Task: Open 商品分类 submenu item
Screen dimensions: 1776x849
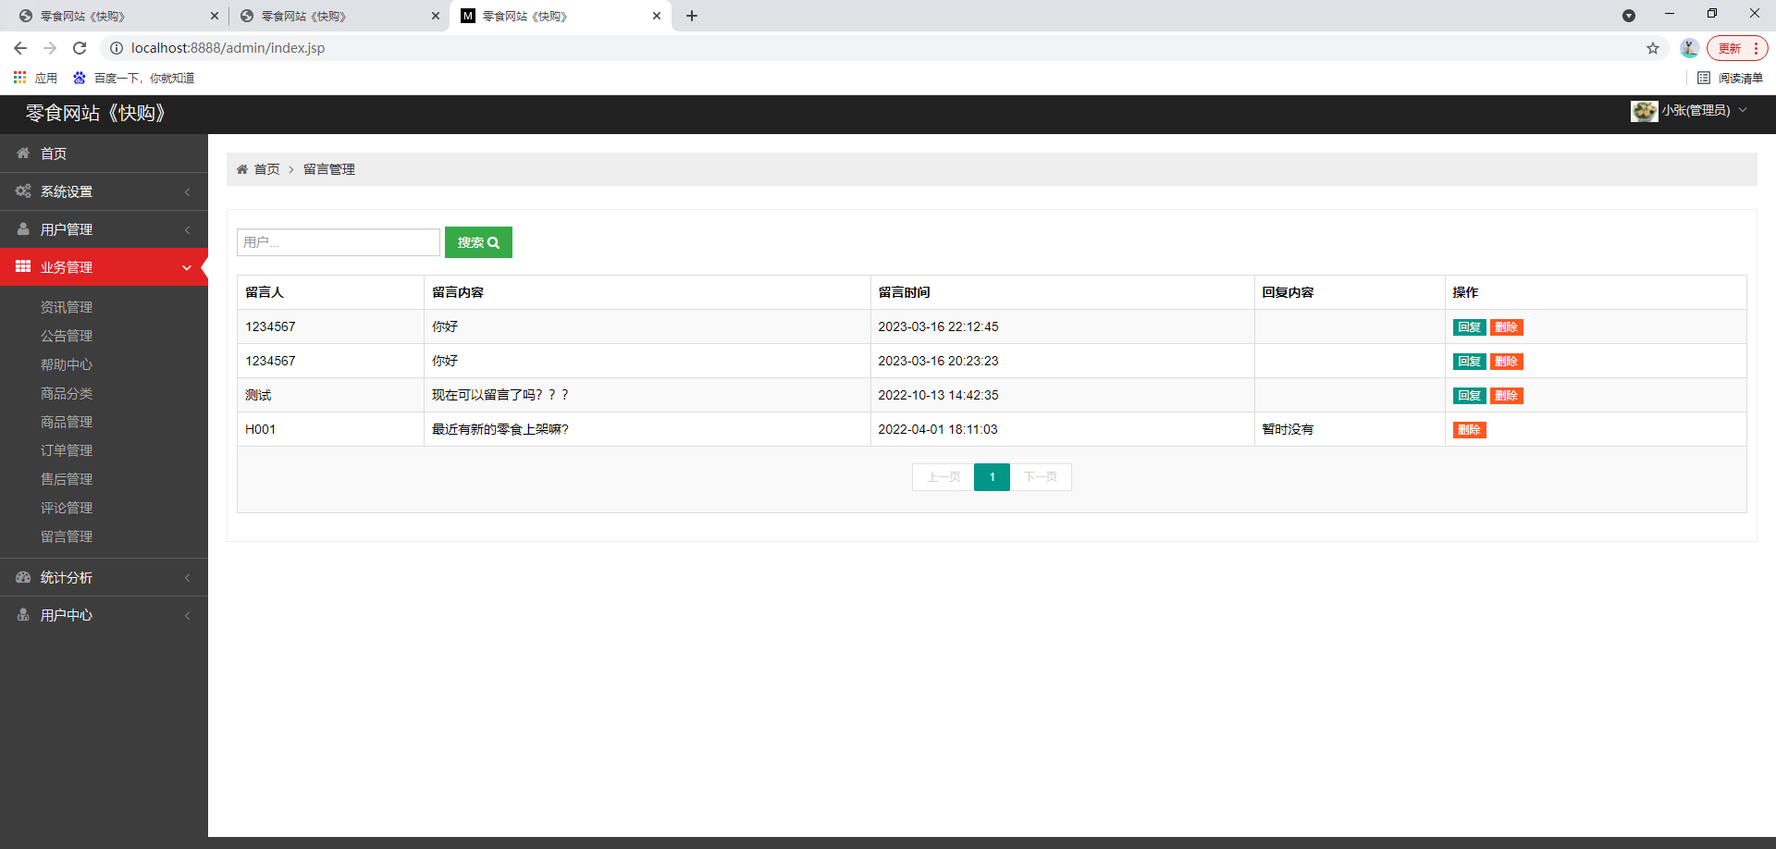Action: pos(67,393)
